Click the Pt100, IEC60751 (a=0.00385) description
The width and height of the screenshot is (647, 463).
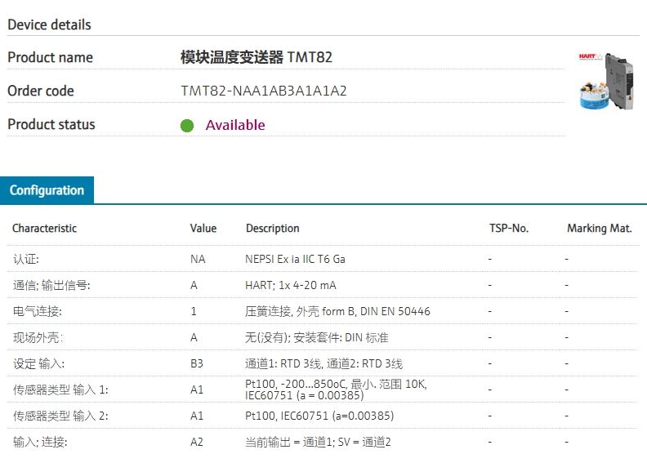[x=319, y=416]
